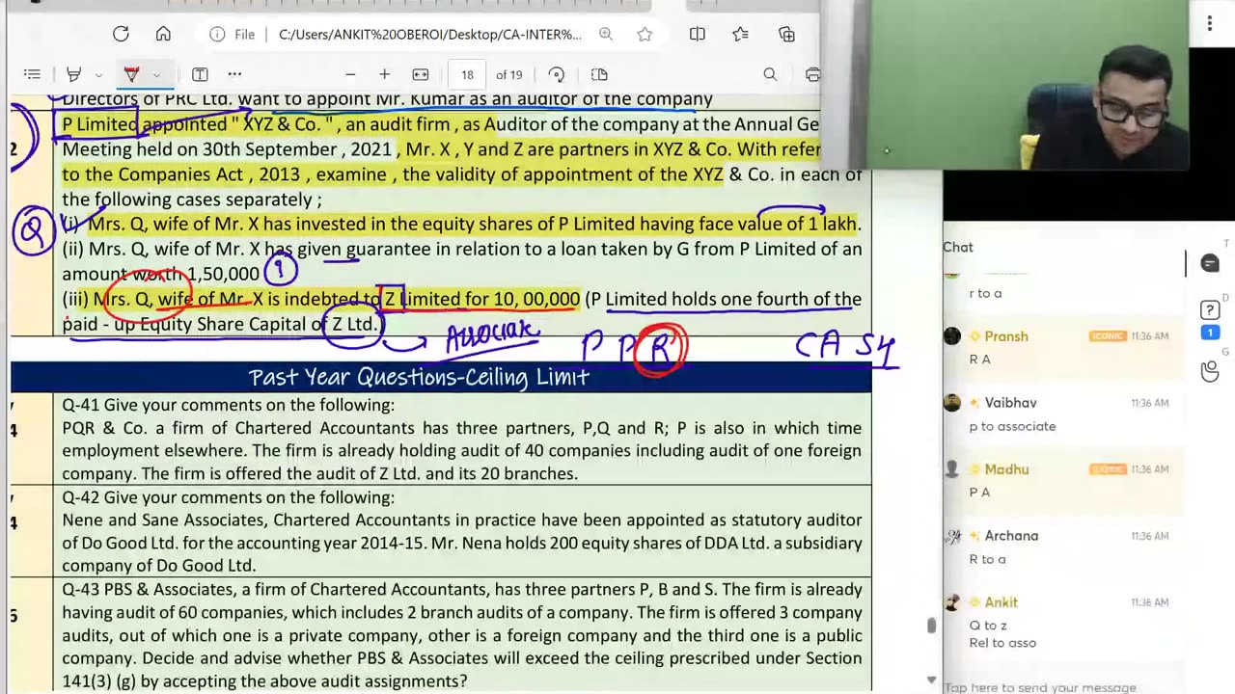Click Madhu's ICONIC badge
The width and height of the screenshot is (1235, 694).
[x=1107, y=469]
